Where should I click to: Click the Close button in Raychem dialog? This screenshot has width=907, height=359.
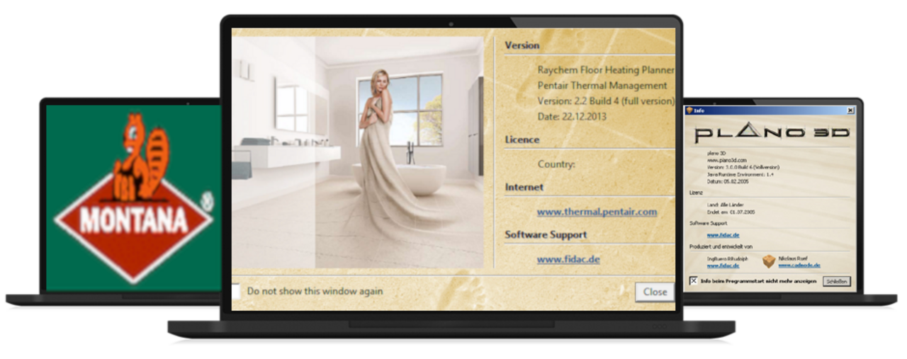pos(655,292)
